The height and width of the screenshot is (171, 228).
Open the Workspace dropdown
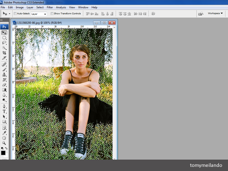click(x=215, y=13)
